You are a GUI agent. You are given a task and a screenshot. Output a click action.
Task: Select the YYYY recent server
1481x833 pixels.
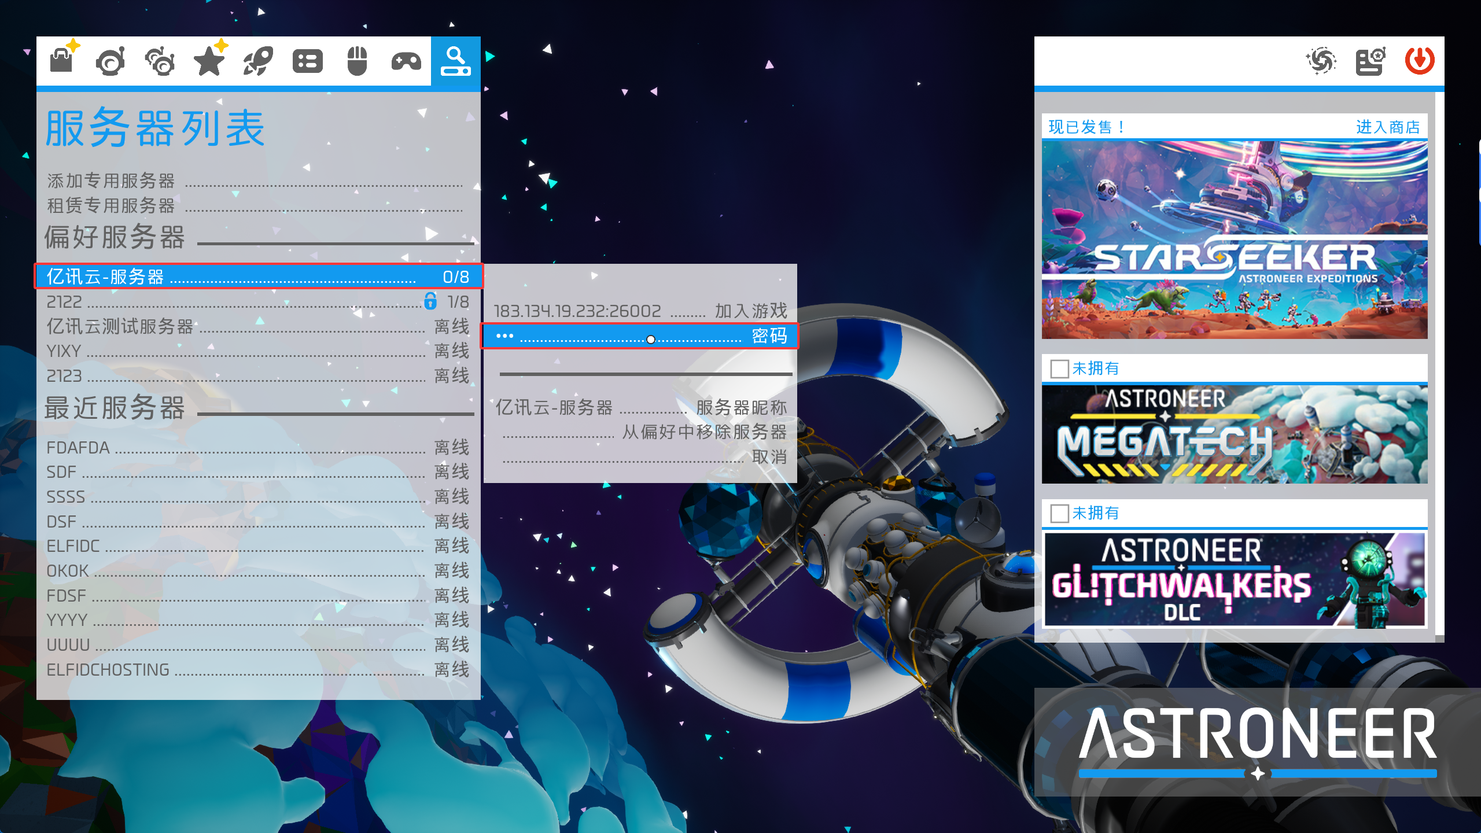258,620
